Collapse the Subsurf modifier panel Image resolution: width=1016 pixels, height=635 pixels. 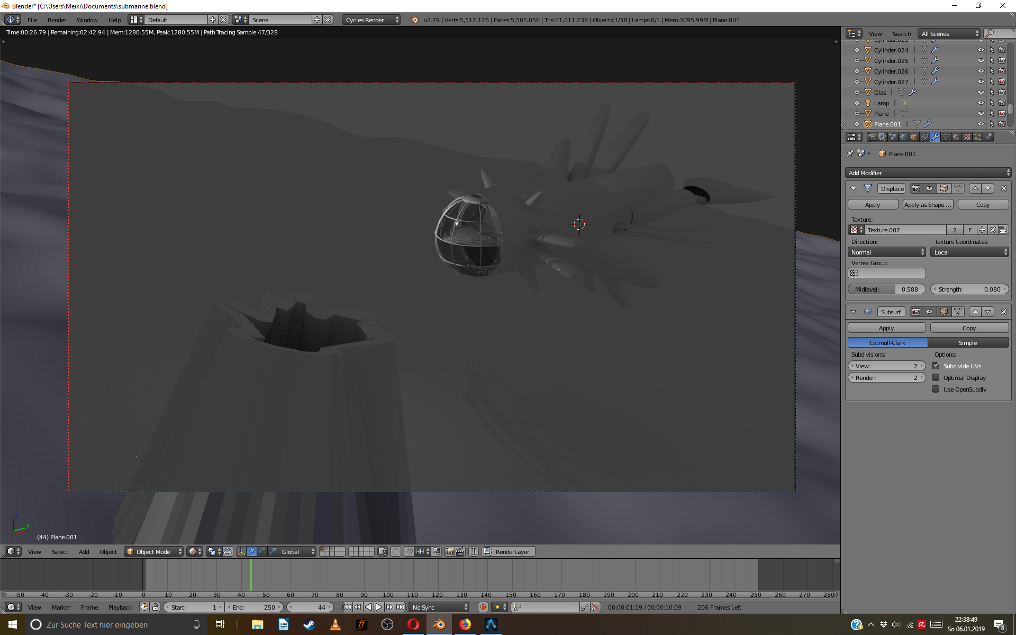[853, 312]
